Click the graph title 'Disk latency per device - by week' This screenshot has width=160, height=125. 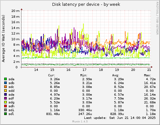point(86,5)
